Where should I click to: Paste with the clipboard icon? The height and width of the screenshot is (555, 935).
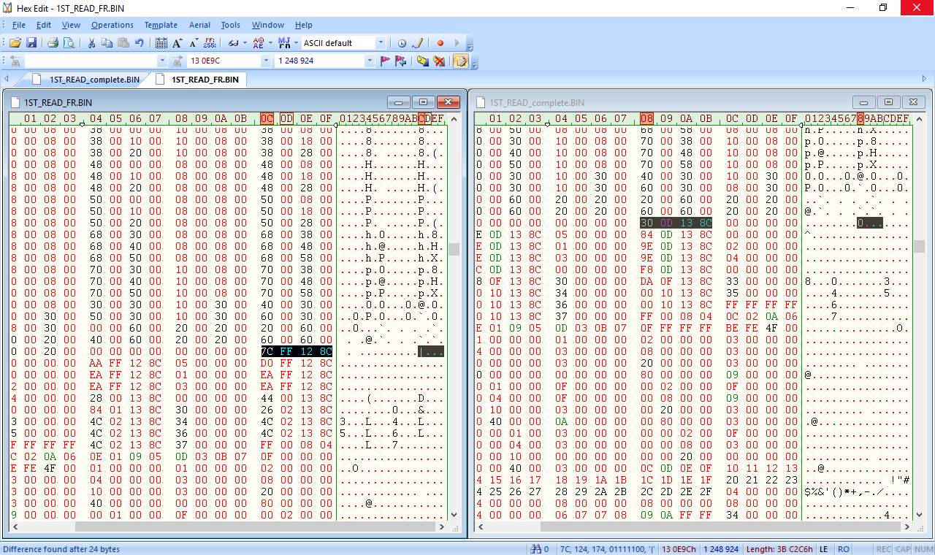(123, 43)
